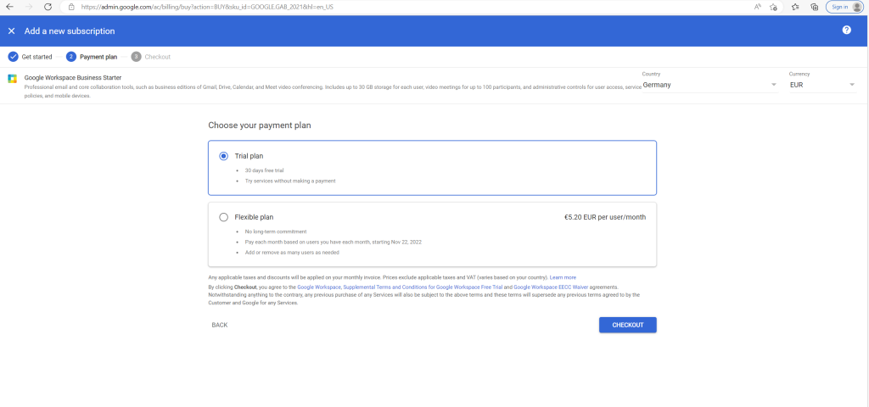Open the collections icon
Viewport: 869px width, 407px height.
(814, 7)
